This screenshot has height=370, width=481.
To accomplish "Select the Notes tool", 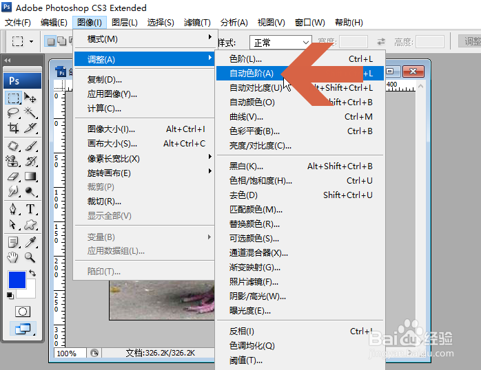I will pyautogui.click(x=13, y=242).
